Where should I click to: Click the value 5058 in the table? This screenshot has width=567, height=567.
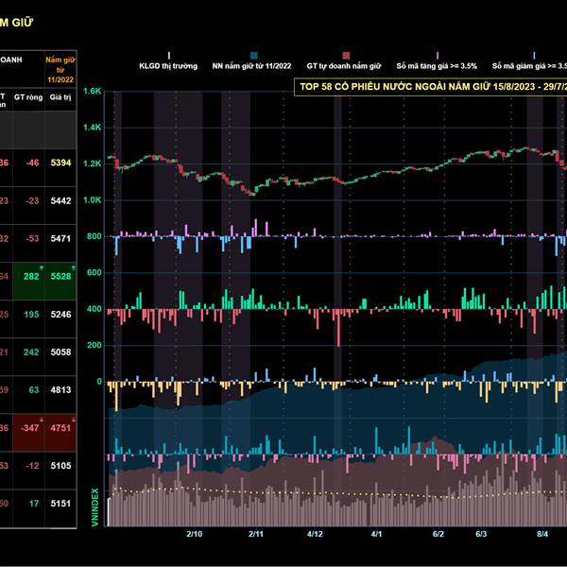[60, 352]
